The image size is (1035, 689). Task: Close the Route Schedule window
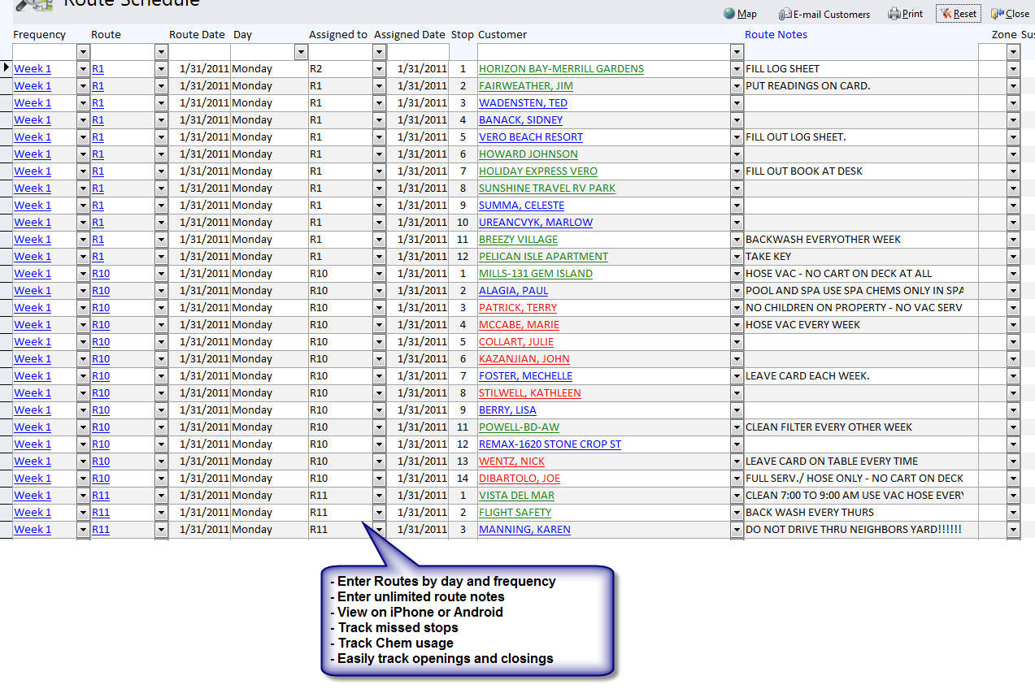tap(1010, 14)
